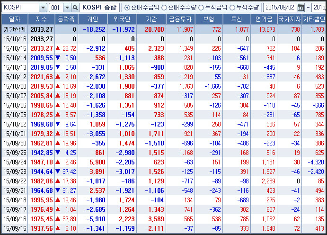Click 투신 value -782

point(243,86)
